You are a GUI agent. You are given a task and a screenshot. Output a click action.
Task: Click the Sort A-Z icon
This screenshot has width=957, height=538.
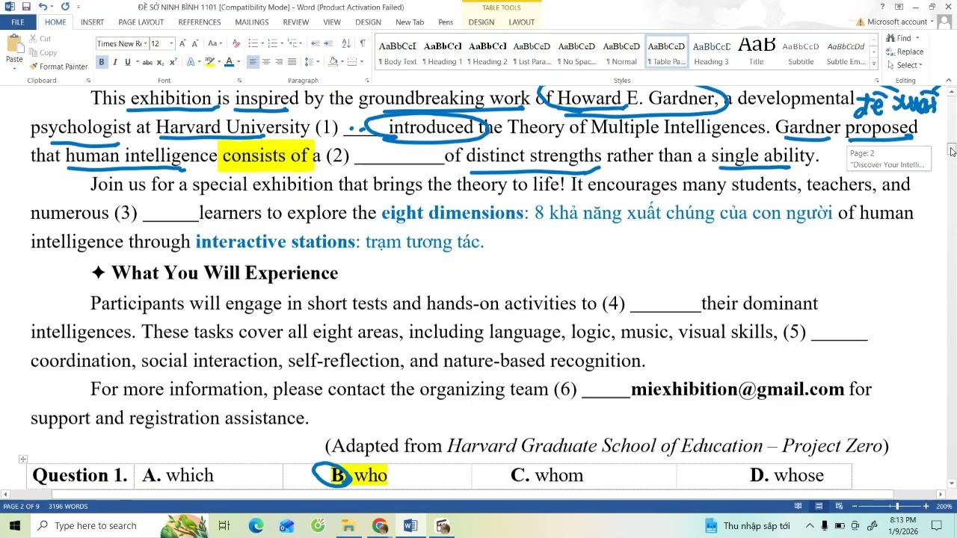click(346, 43)
